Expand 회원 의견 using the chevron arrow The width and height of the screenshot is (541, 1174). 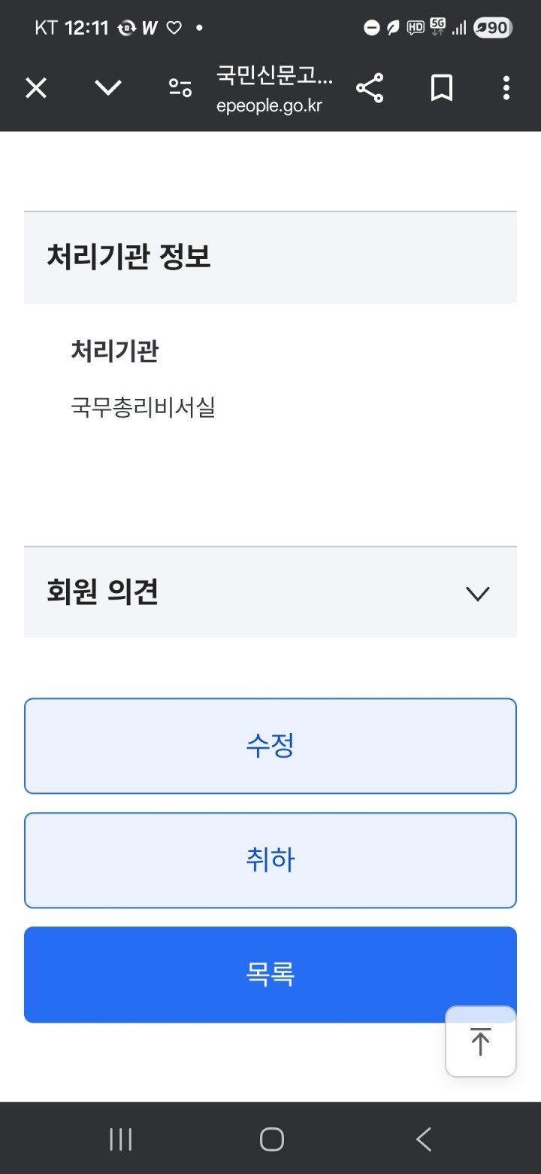click(x=478, y=594)
